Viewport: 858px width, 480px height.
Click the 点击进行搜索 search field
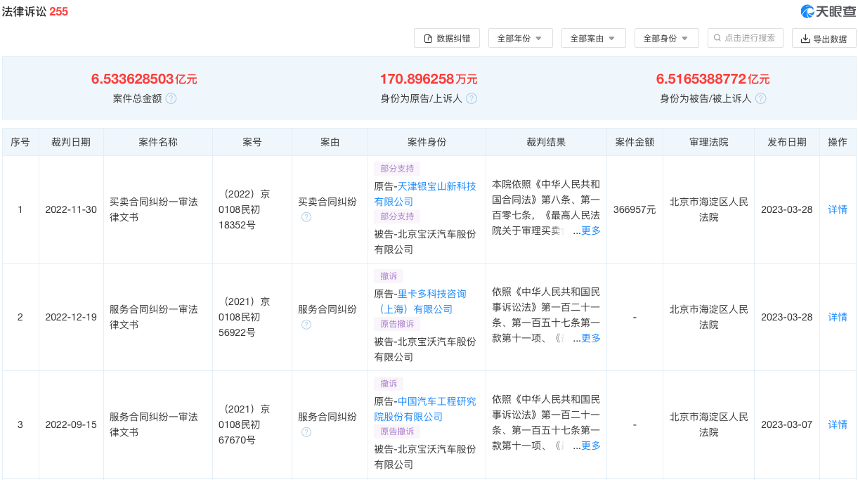coord(749,38)
